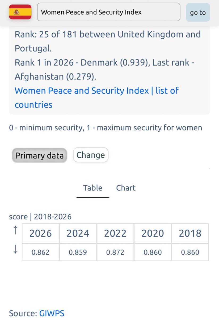
Task: Select the 2022 column header
Action: pos(115,234)
